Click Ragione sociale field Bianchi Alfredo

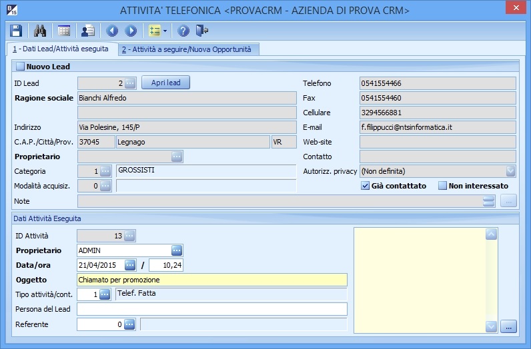tap(187, 98)
